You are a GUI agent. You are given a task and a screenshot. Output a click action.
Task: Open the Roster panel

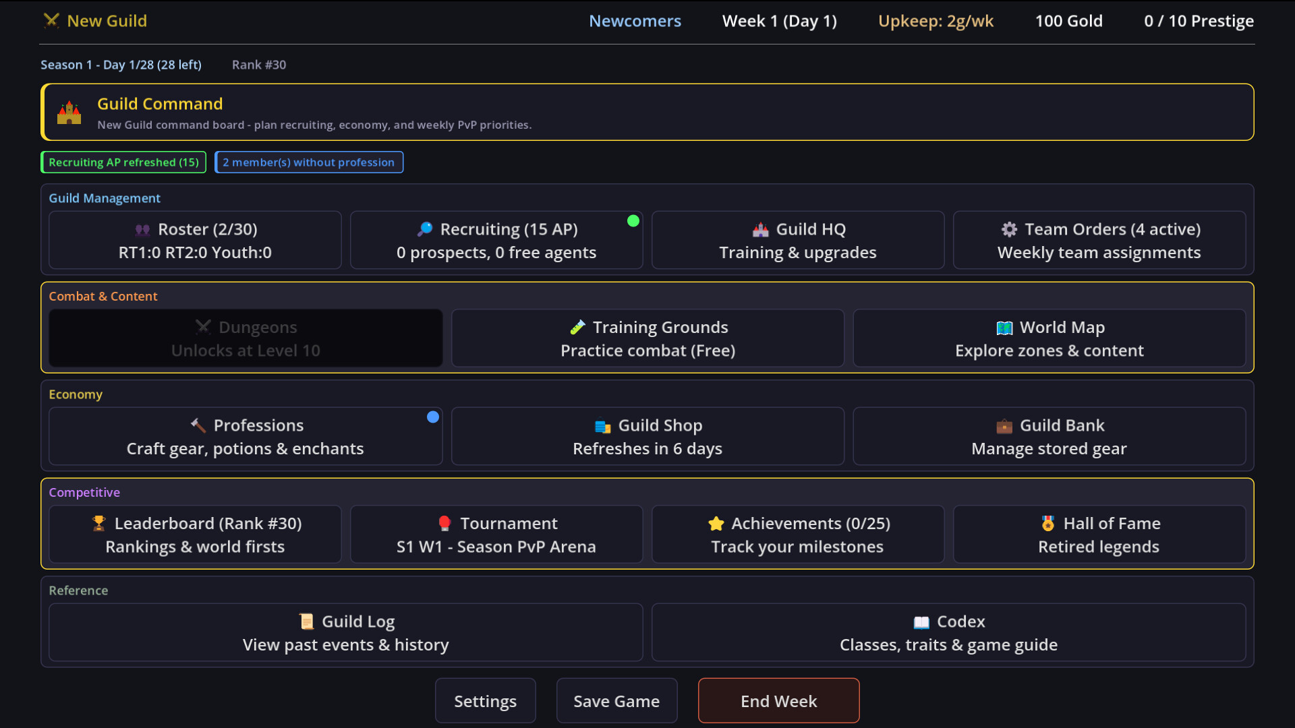coord(195,240)
